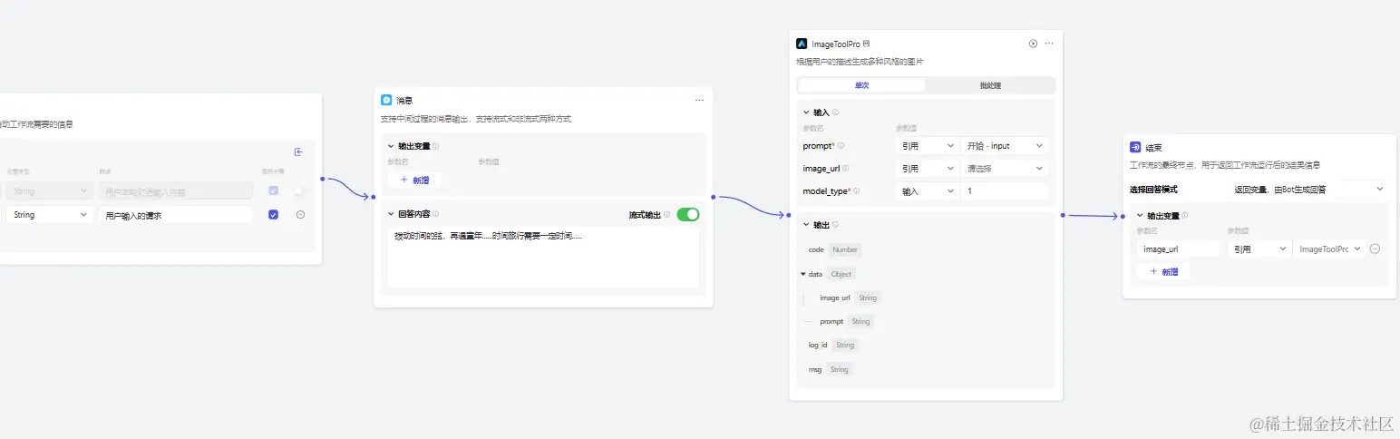Click the msg String output row
1400x439 pixels.
(x=830, y=369)
